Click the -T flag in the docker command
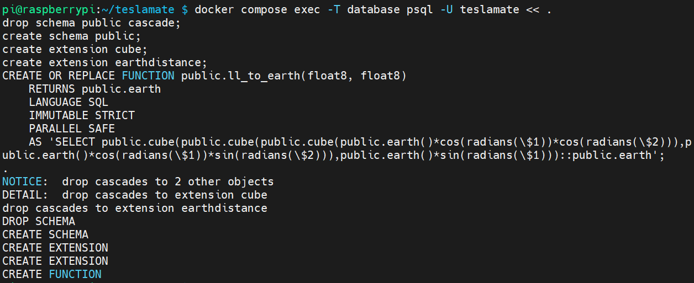Screen dimensions: 694x283 click(334, 9)
